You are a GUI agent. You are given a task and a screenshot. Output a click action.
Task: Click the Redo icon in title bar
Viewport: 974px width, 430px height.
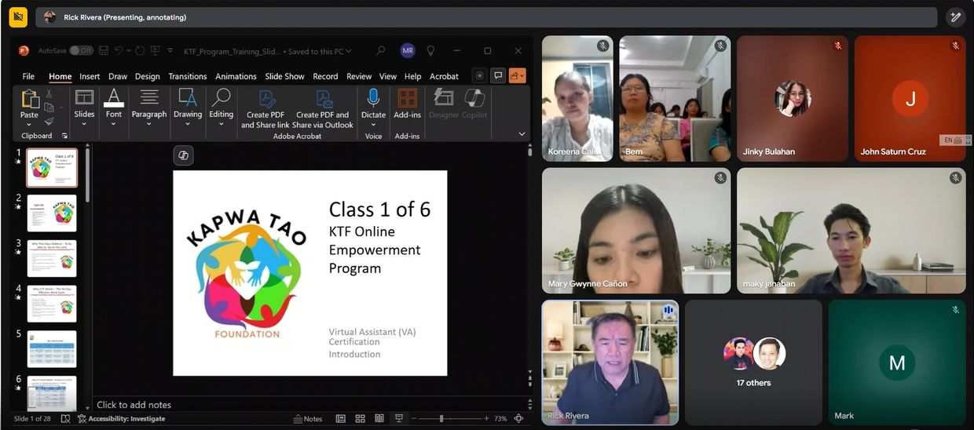[x=140, y=51]
